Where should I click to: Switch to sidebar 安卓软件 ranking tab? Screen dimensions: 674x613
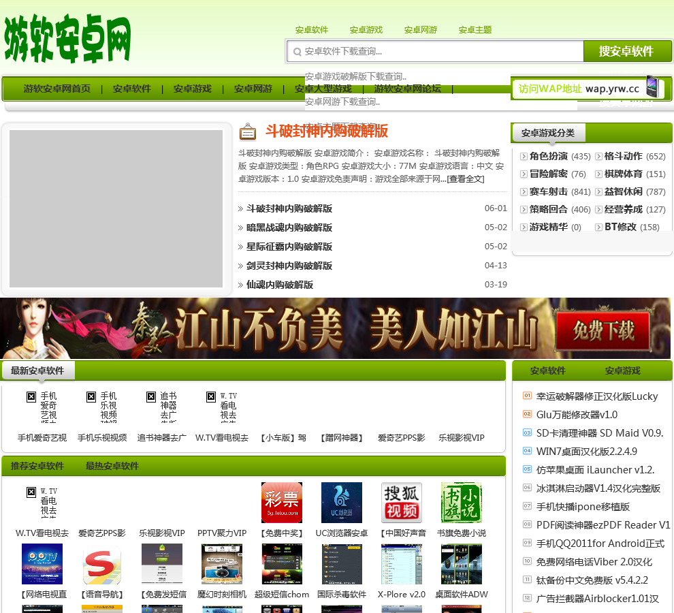click(547, 371)
